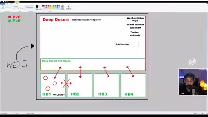Click the 'Deep Desert Pufferzone' green label

[56, 61]
